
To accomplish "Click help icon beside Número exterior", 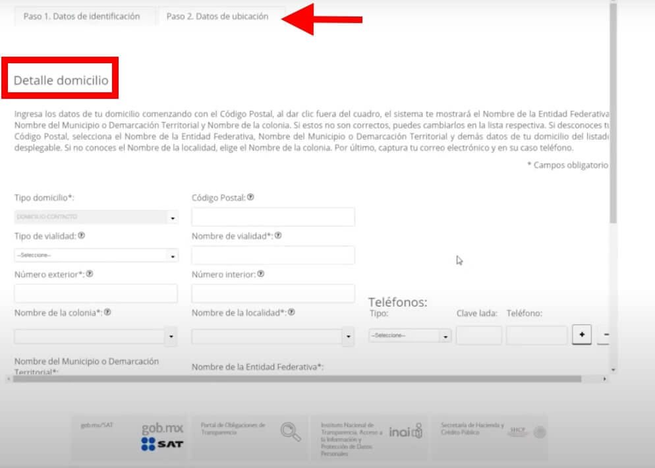I will pos(89,274).
